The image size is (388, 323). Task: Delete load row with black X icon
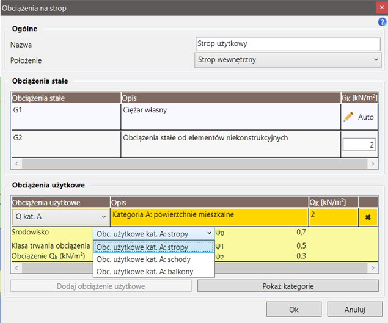click(368, 217)
